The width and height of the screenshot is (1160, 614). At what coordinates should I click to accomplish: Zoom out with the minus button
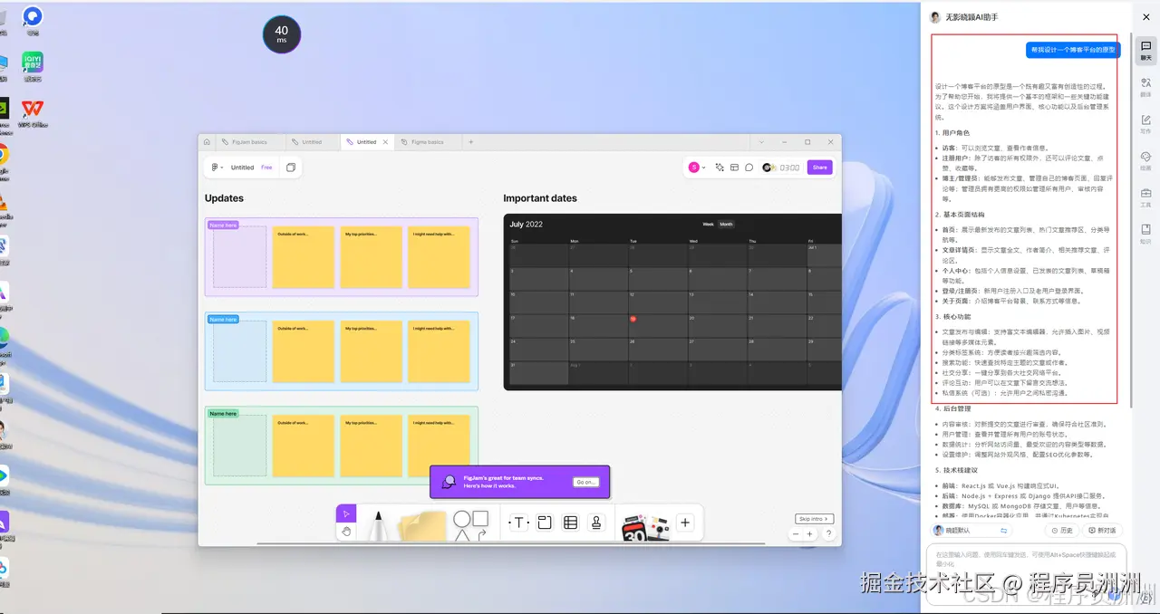click(x=797, y=534)
